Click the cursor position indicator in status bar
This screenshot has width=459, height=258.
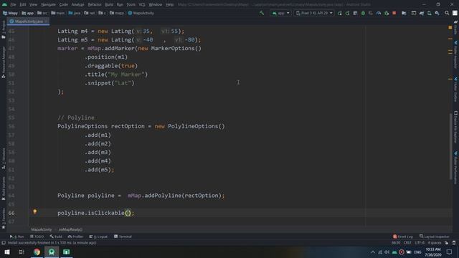pyautogui.click(x=396, y=243)
